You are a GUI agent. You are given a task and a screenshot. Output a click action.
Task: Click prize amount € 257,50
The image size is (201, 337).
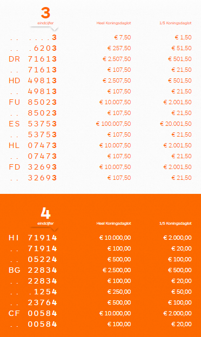[x=119, y=48]
